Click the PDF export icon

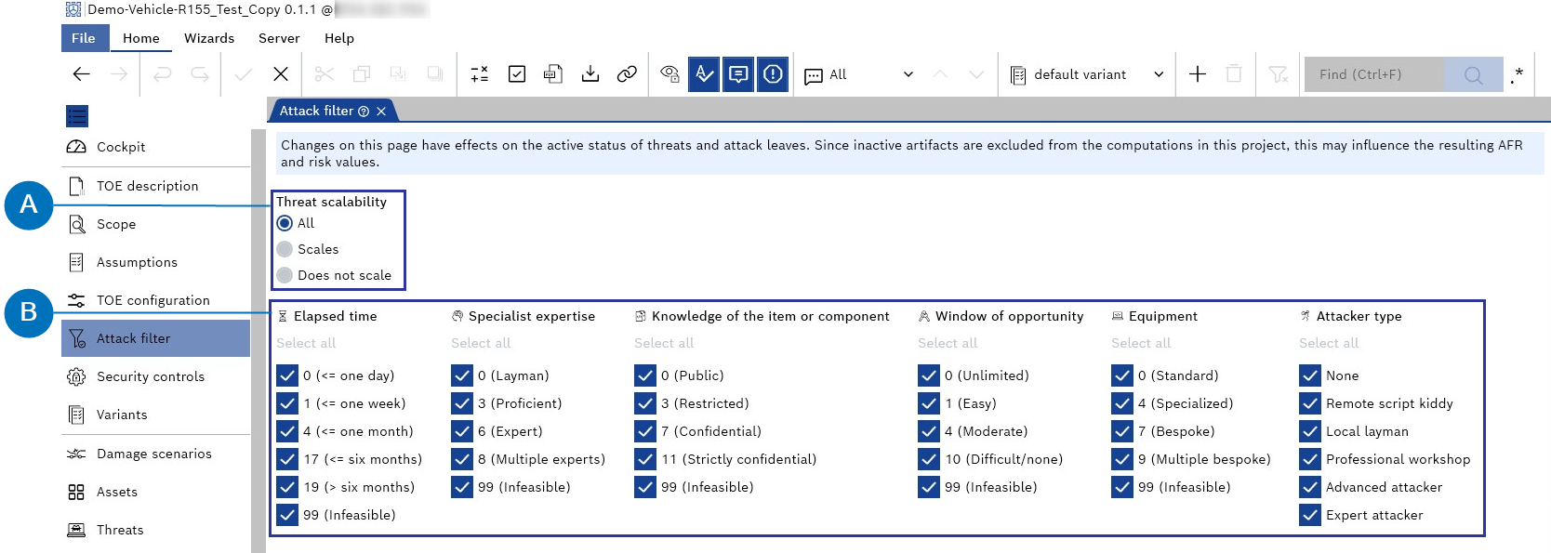point(553,74)
